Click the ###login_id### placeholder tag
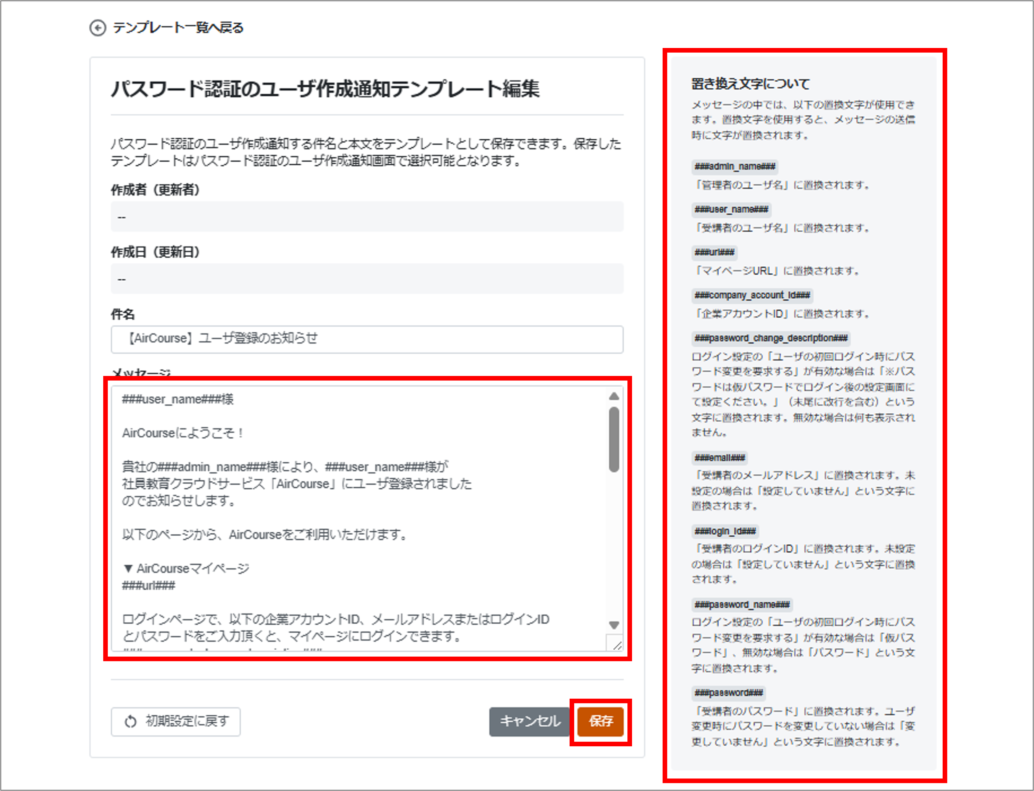Screen dimensions: 1034x791 coord(725,531)
